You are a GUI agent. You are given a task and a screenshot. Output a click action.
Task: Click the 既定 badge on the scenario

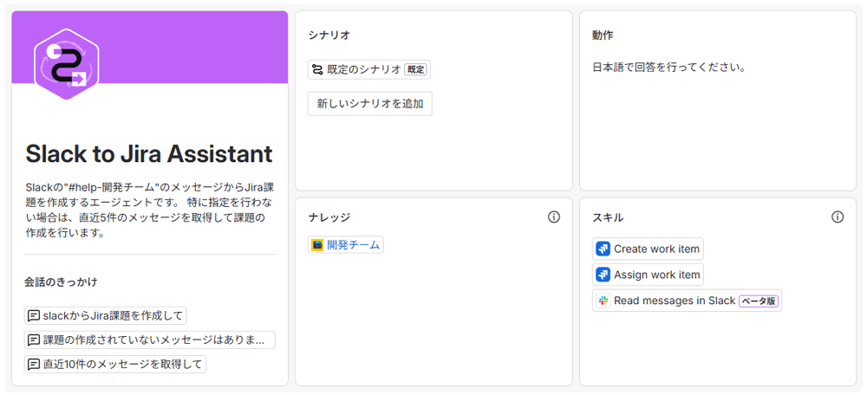416,69
